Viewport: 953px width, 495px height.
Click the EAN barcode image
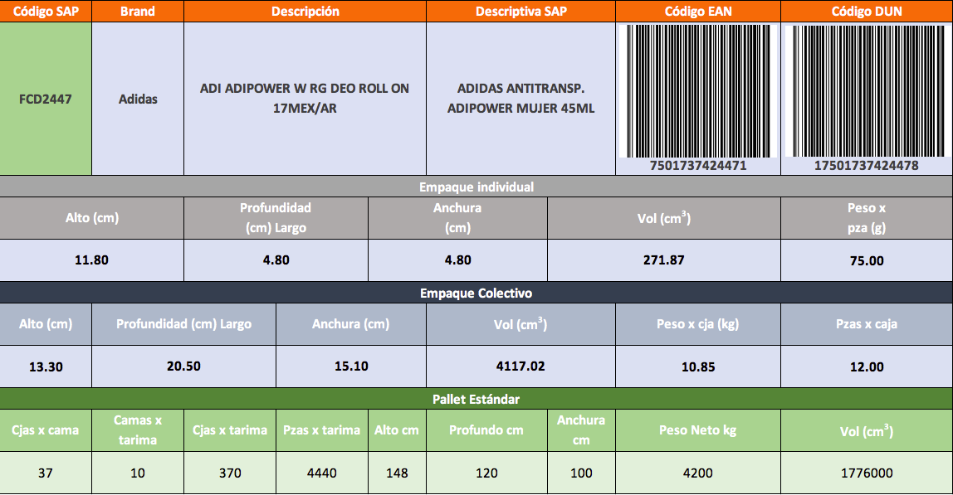(698, 91)
